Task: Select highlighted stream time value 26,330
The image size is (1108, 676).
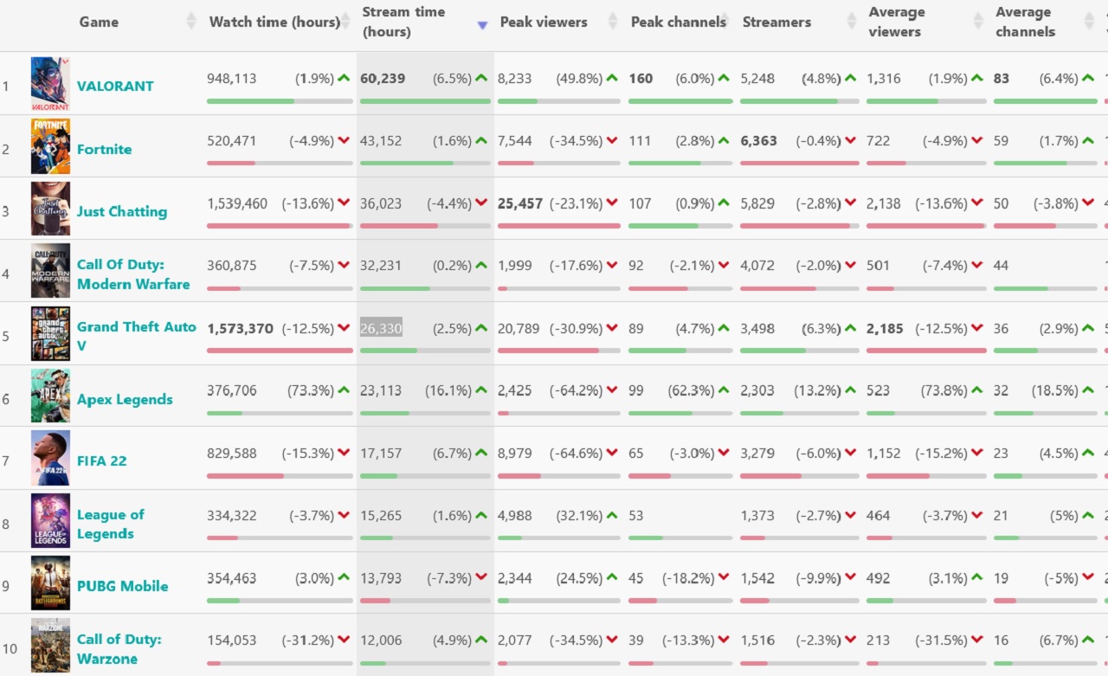Action: point(381,328)
